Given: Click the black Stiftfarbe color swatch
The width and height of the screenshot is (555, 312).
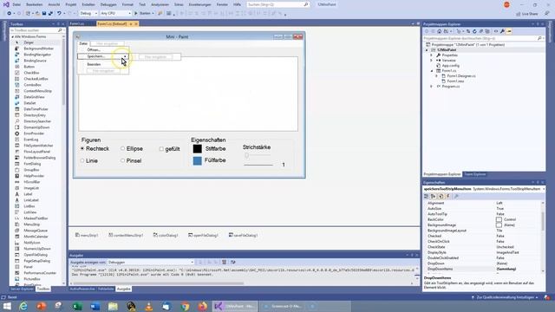Looking at the screenshot, I should [197, 148].
